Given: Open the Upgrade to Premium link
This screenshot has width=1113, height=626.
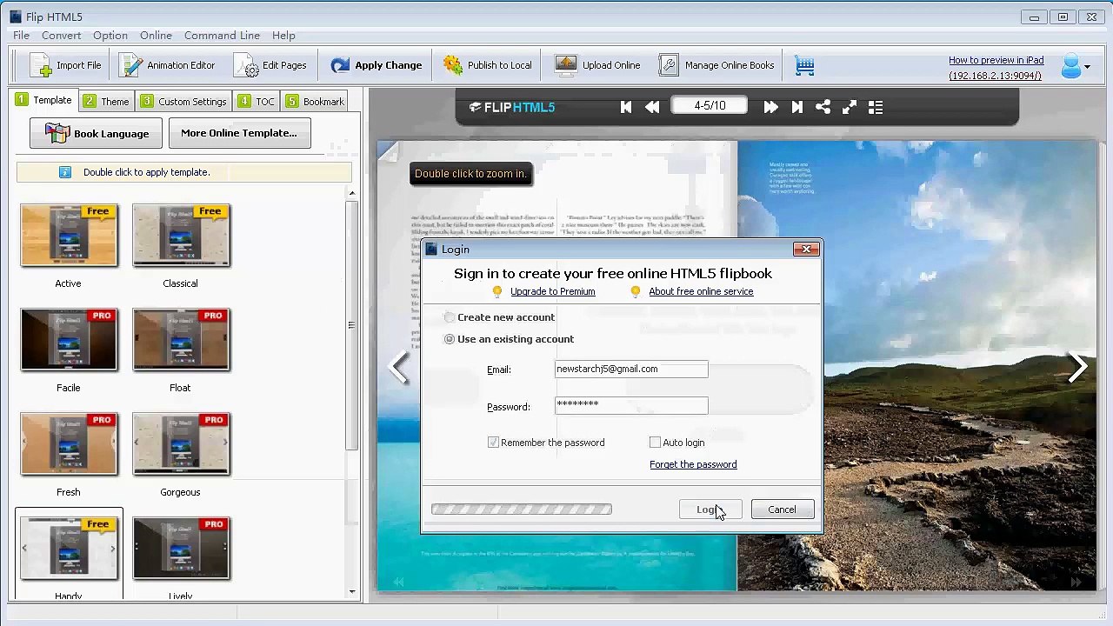Looking at the screenshot, I should click(x=553, y=291).
